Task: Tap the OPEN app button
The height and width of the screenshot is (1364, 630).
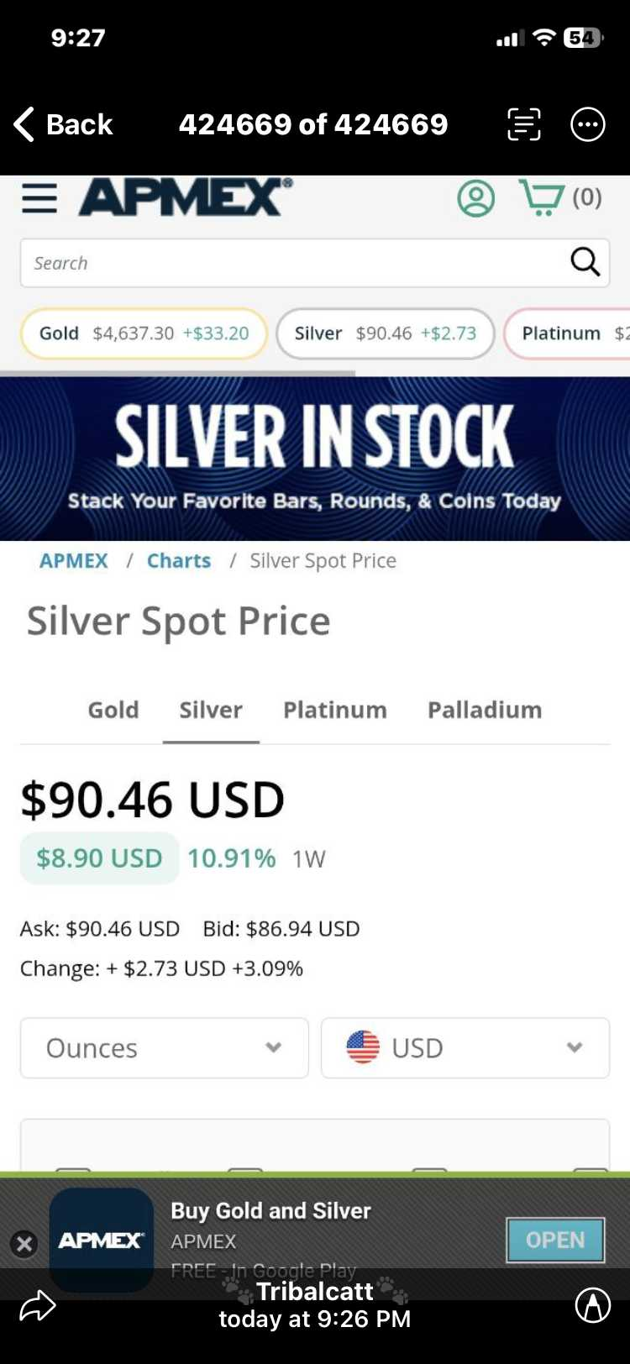Action: [555, 1240]
